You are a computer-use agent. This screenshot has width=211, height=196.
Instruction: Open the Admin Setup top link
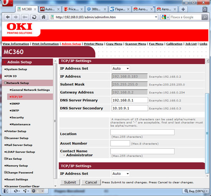coord(71,44)
